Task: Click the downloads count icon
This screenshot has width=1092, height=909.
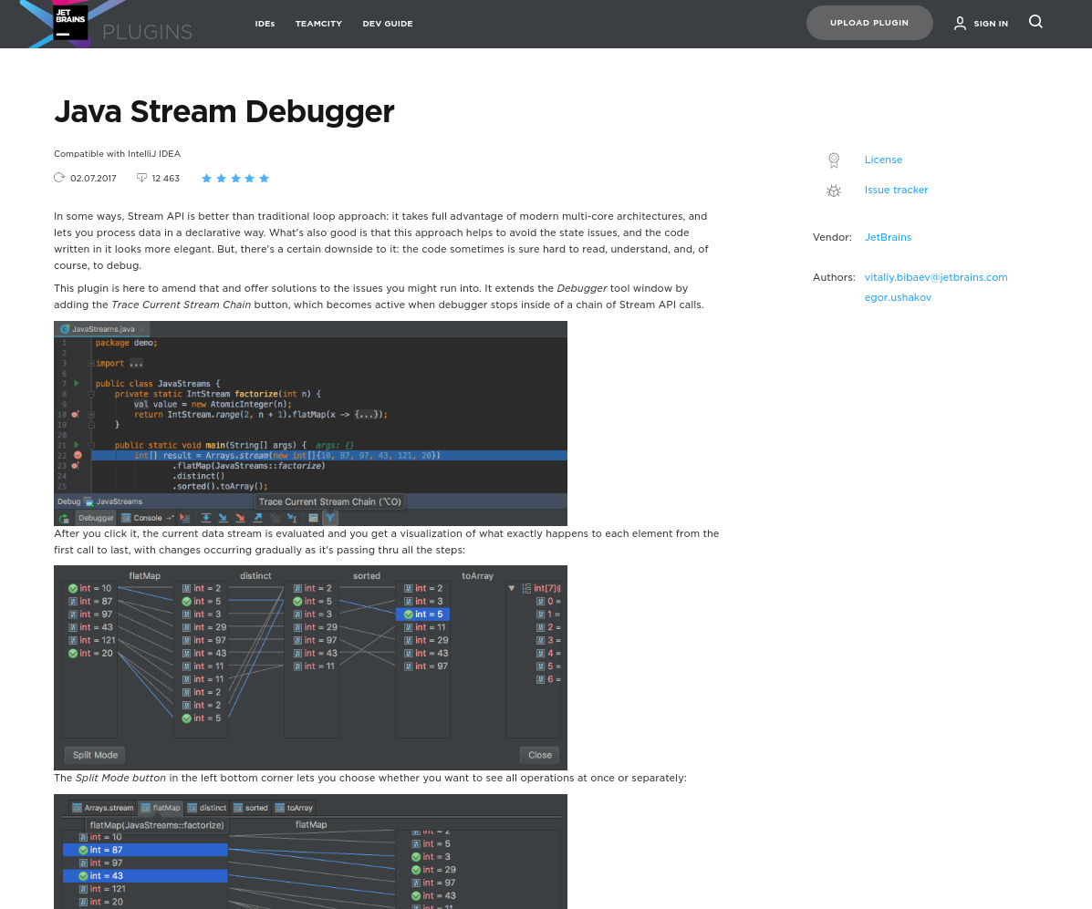Action: click(x=141, y=178)
